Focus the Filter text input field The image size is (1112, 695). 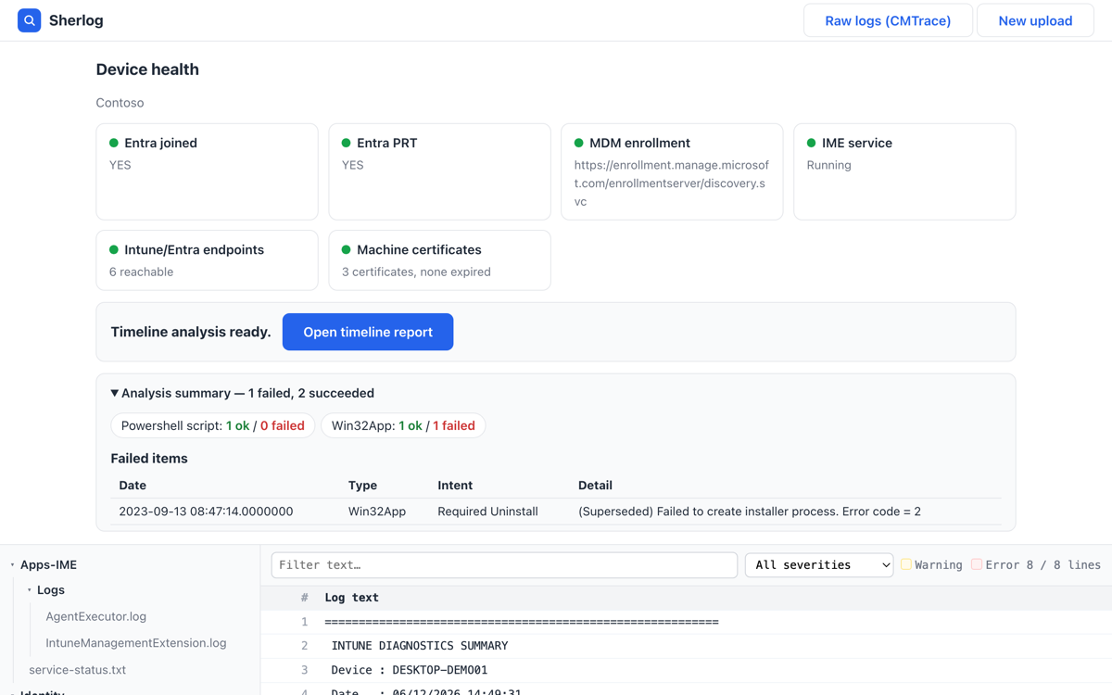504,564
